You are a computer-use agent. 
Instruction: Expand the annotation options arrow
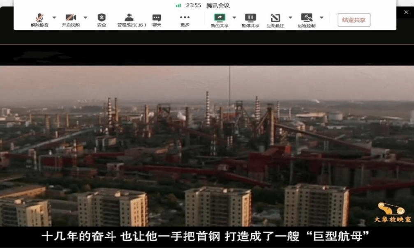point(290,18)
